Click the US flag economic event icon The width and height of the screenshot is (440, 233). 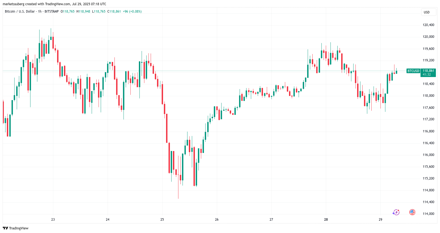point(412,212)
